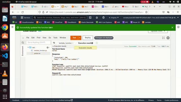Viewport: 181px width, 102px height.
Task: Open lab1 folder settings gear
Action: pos(48,48)
